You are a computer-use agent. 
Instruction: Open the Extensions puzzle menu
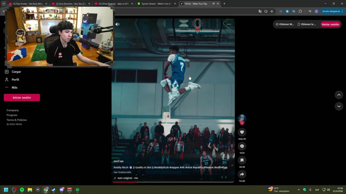(x=300, y=11)
